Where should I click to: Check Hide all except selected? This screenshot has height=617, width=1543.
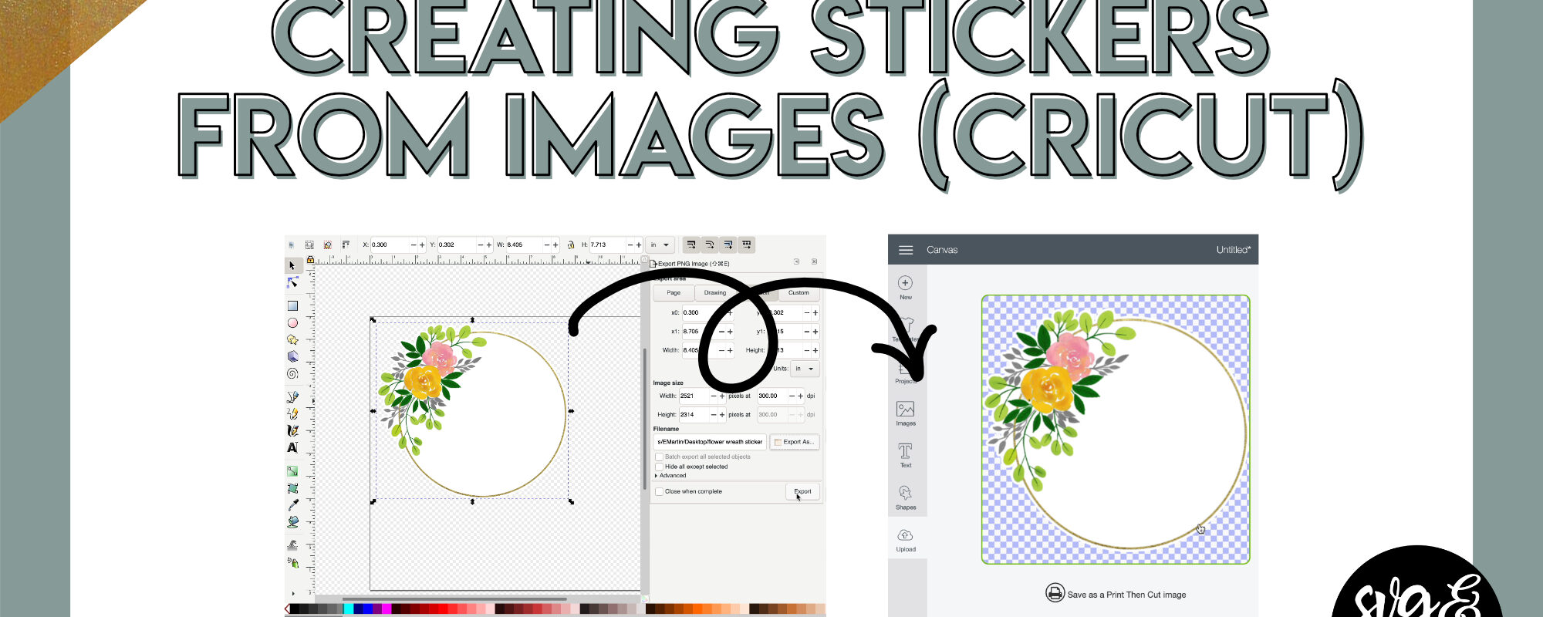click(659, 467)
